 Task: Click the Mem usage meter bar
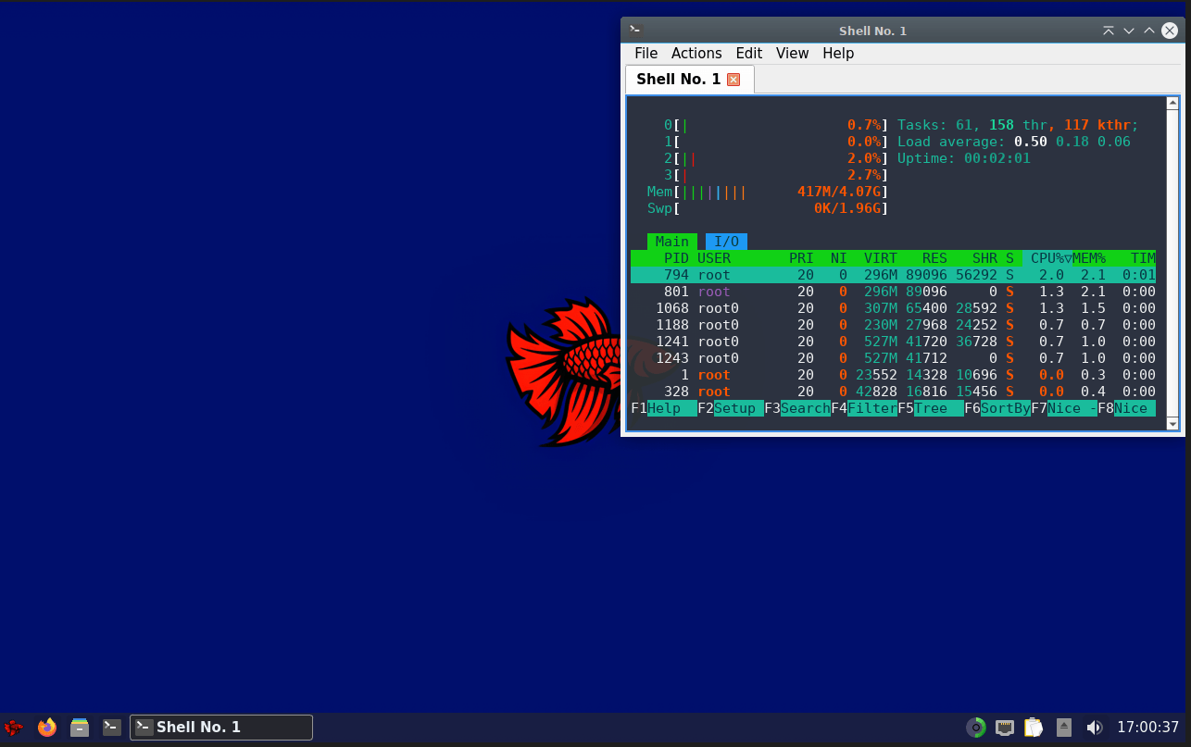pyautogui.click(x=769, y=192)
